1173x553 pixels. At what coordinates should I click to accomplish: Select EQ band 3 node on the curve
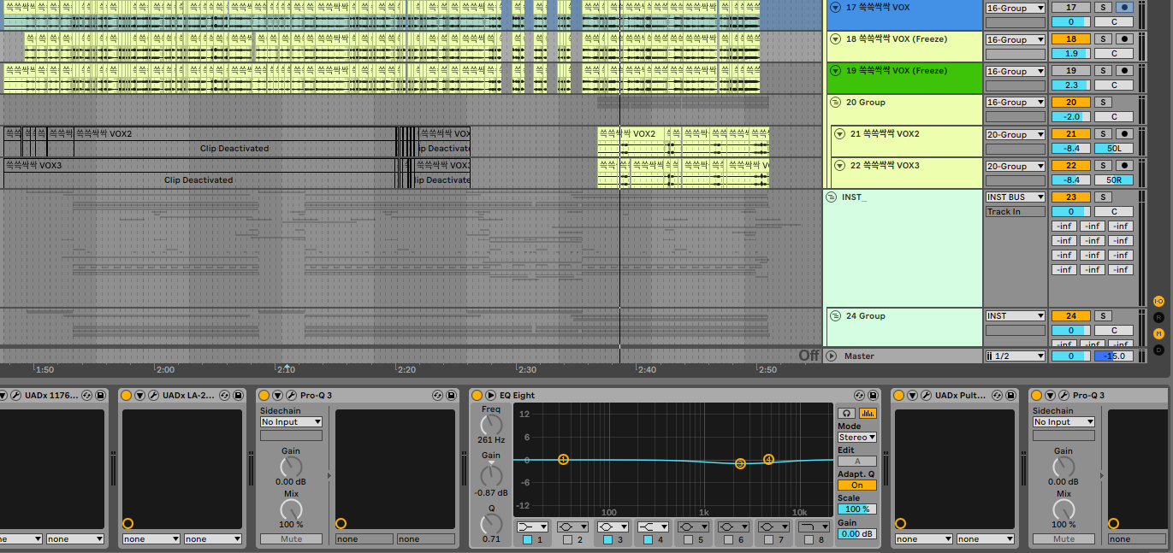pyautogui.click(x=740, y=463)
